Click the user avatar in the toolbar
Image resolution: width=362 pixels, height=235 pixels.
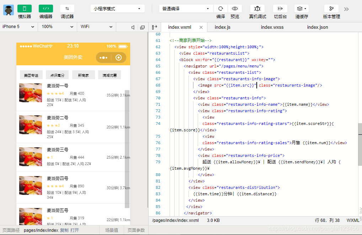tap(9, 10)
